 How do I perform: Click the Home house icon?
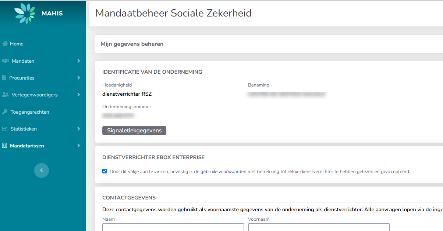(5, 44)
